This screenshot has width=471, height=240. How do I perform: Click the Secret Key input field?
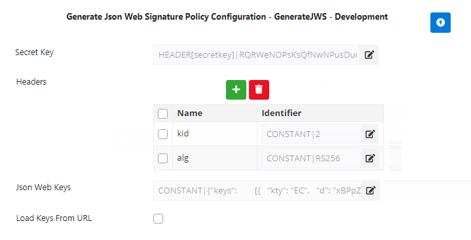click(257, 54)
